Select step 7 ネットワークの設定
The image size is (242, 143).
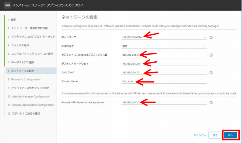click(31, 71)
